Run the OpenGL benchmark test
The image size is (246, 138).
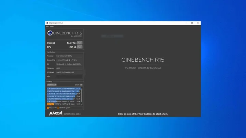[x=80, y=43]
